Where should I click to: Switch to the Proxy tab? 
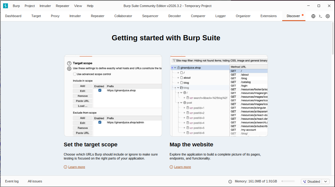pyautogui.click(x=55, y=16)
